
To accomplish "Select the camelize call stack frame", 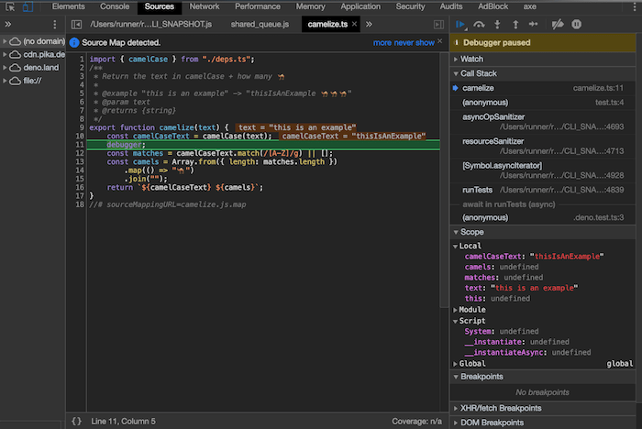I will click(543, 88).
